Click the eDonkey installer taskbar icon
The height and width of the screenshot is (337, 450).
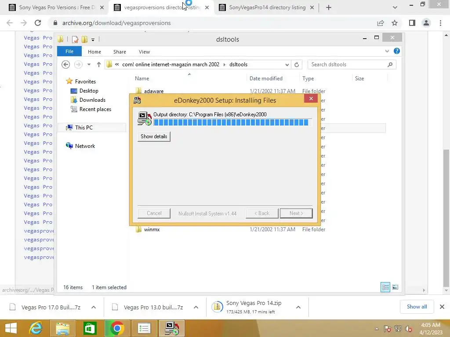[172, 328]
